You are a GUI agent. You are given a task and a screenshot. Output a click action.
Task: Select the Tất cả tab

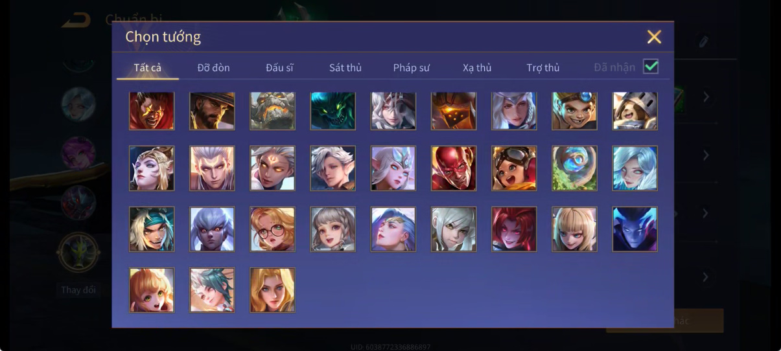pos(148,67)
